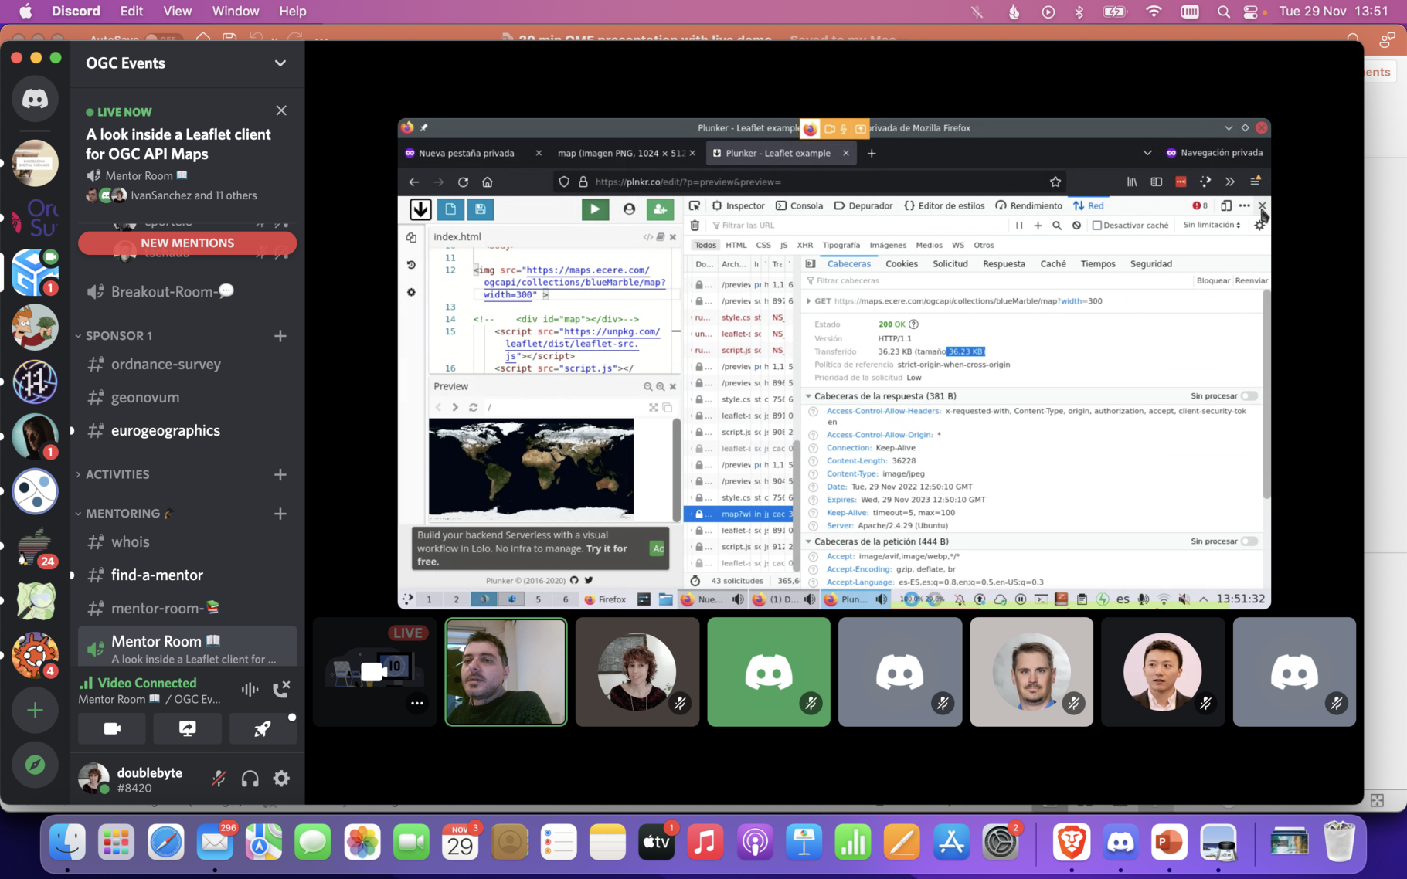Collapse Cabeceras de la petición section
Viewport: 1407px width, 879px height.
point(808,541)
